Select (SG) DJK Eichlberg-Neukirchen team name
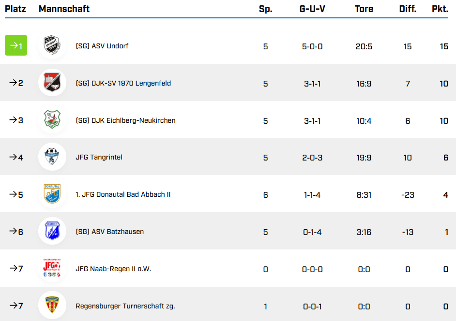Viewport: 456px width, 321px height. 125,120
